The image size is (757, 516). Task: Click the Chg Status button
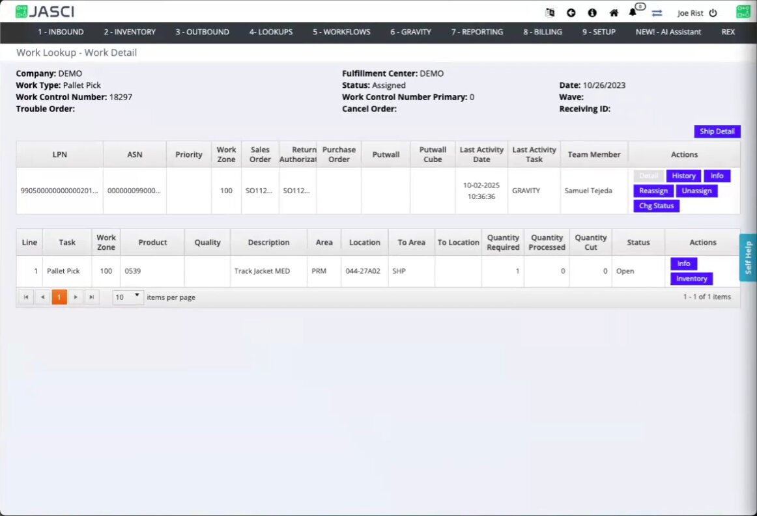(656, 206)
